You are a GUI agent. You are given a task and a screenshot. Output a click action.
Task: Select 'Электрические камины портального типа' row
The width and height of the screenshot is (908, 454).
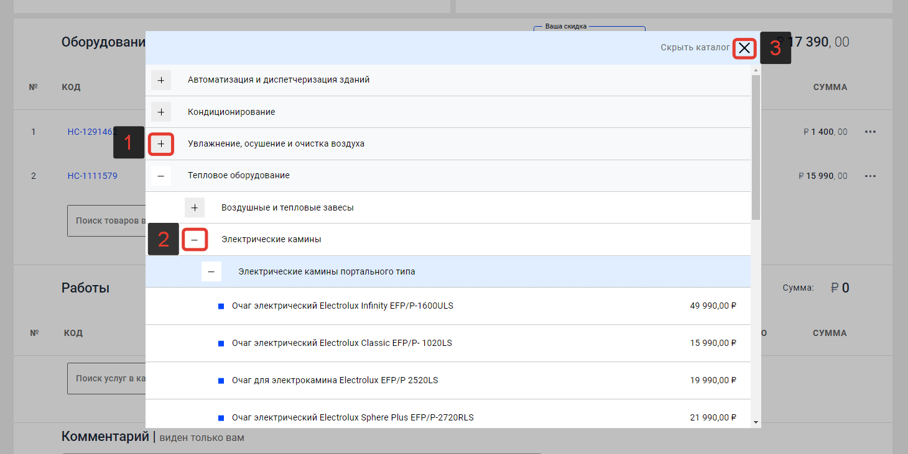pyautogui.click(x=448, y=271)
